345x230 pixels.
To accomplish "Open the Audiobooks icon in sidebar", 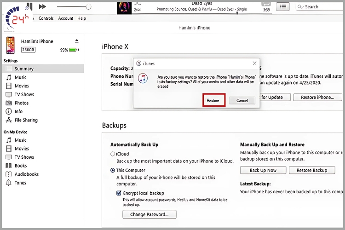I will 9,174.
